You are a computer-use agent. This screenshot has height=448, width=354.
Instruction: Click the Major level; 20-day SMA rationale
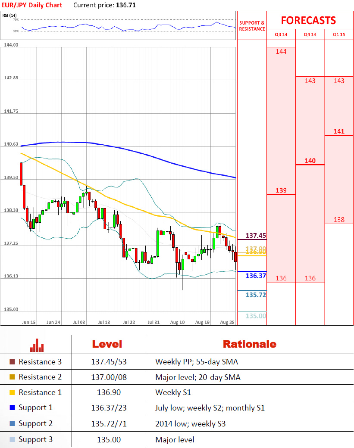coord(198,377)
